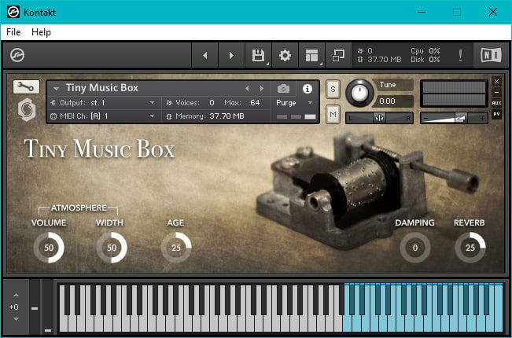Viewport: 512px width, 338px height.
Task: Shift keyboard octave down with the down arrow
Action: (x=16, y=319)
